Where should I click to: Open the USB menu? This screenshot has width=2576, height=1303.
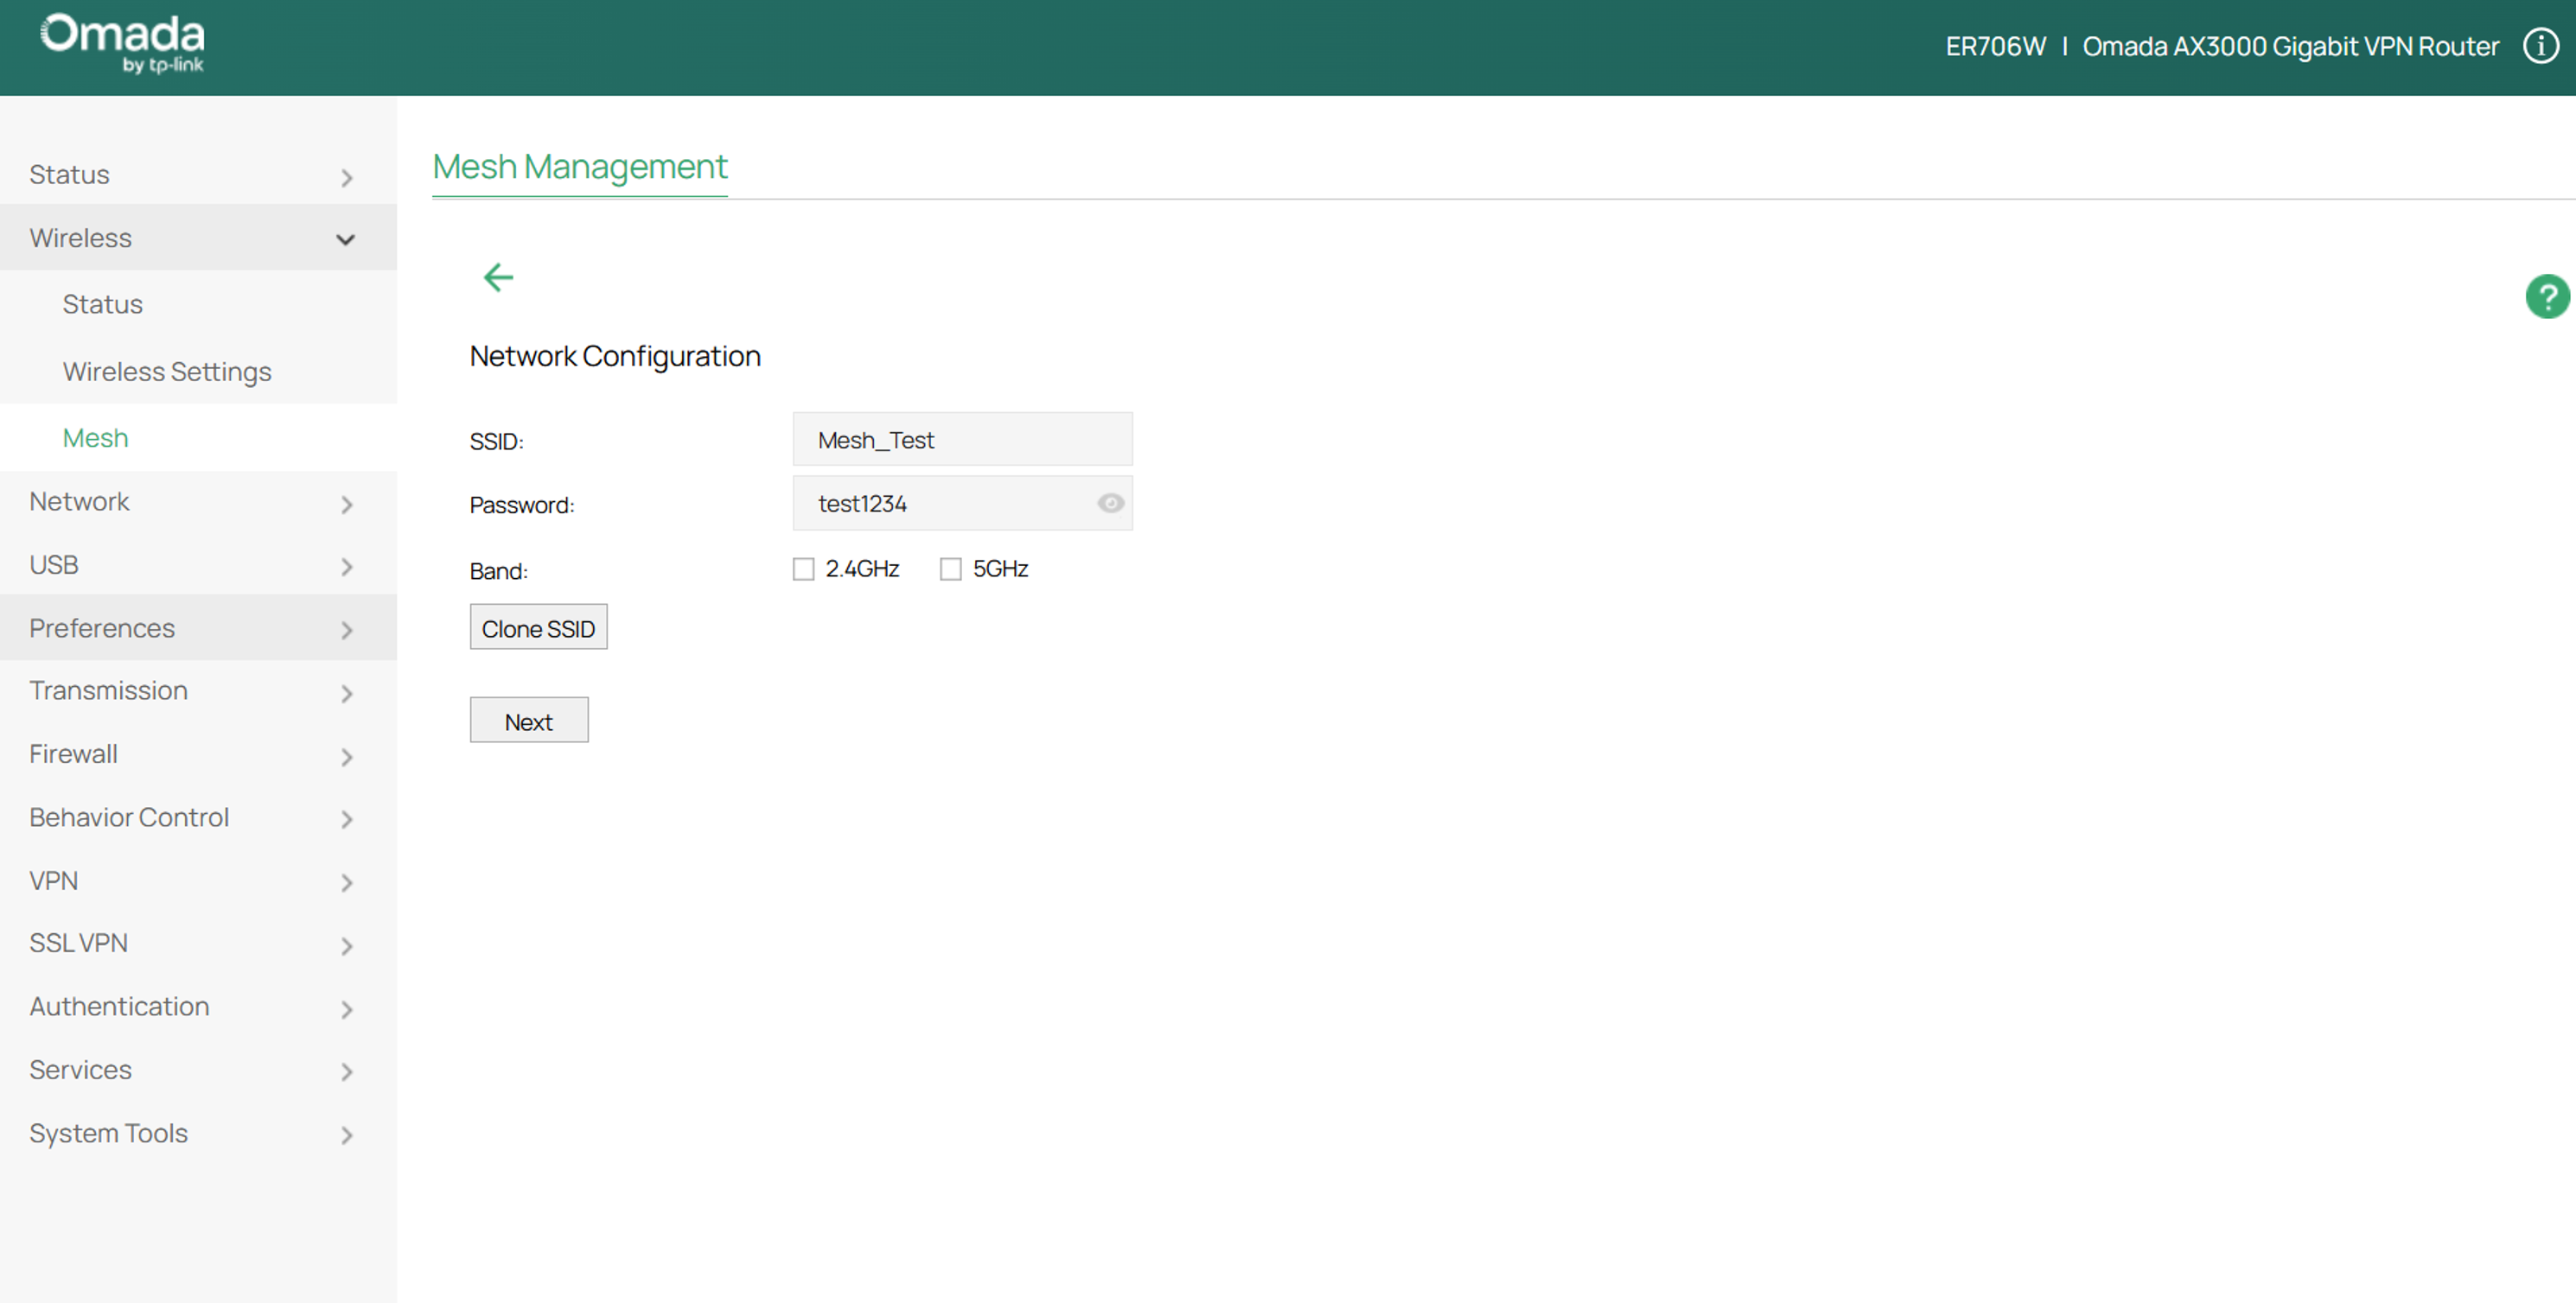click(53, 564)
